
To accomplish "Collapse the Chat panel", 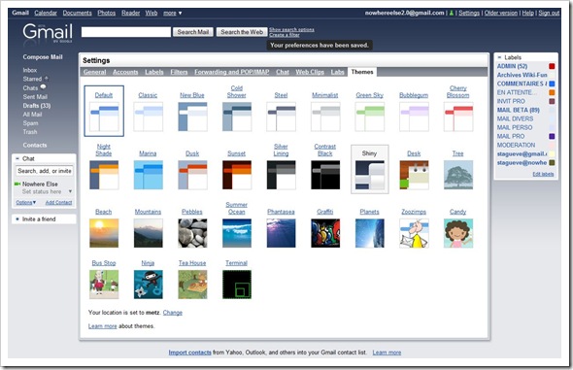I will coord(17,158).
